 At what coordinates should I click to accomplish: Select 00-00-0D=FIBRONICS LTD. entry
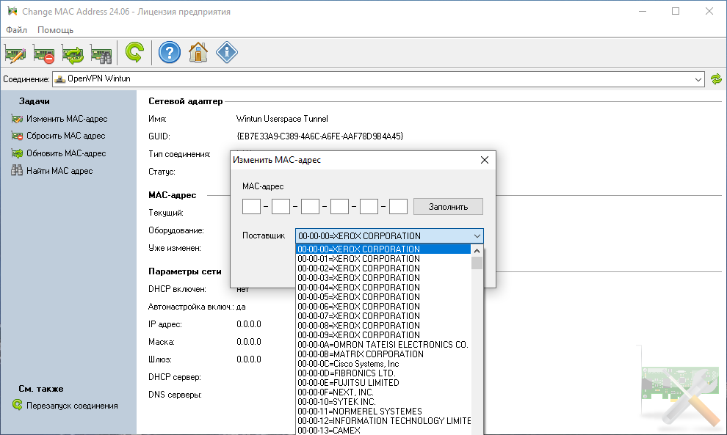click(x=383, y=373)
